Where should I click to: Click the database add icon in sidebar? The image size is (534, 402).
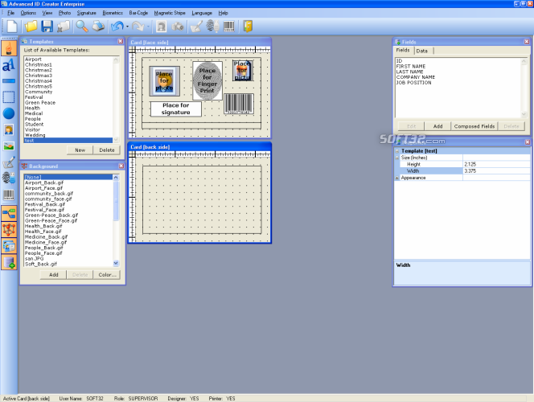click(9, 262)
